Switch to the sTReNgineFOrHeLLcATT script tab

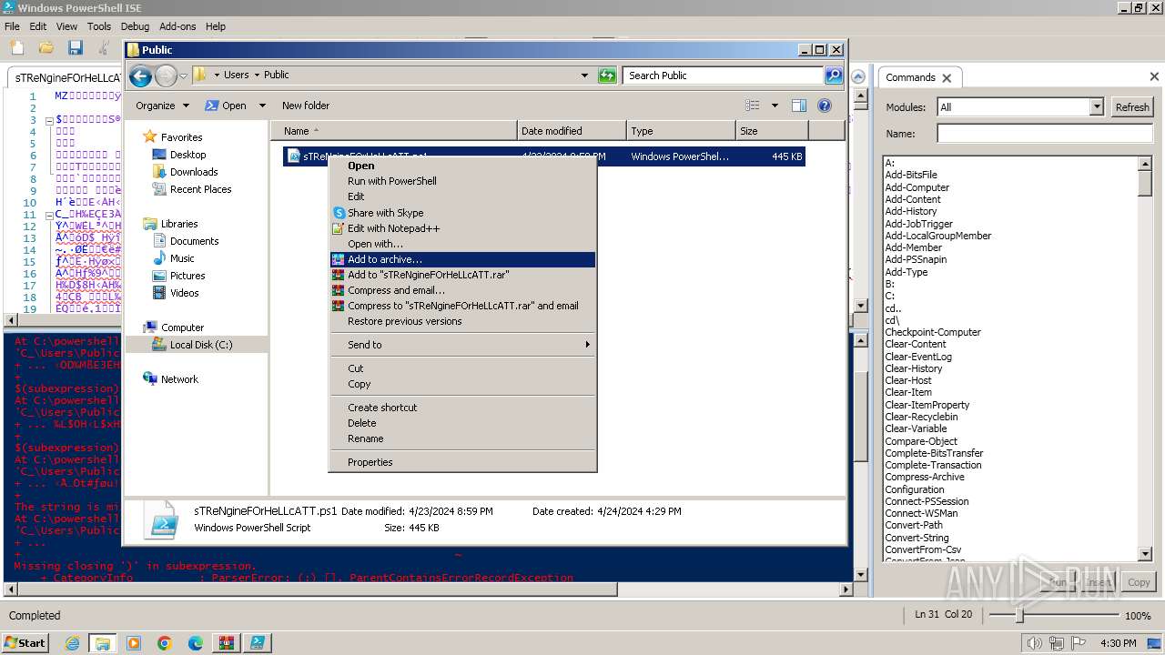(x=66, y=78)
